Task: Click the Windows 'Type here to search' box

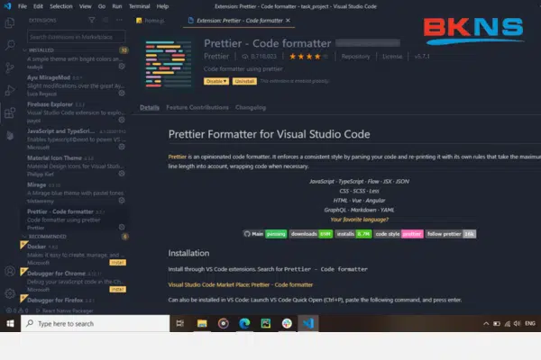Action: (x=96, y=323)
